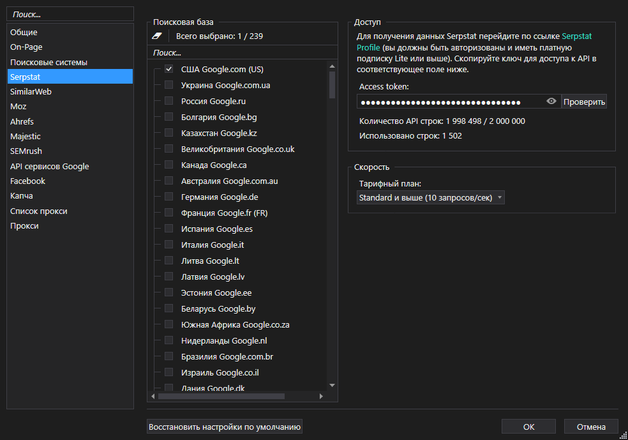Focus the search base Поиск field

243,52
